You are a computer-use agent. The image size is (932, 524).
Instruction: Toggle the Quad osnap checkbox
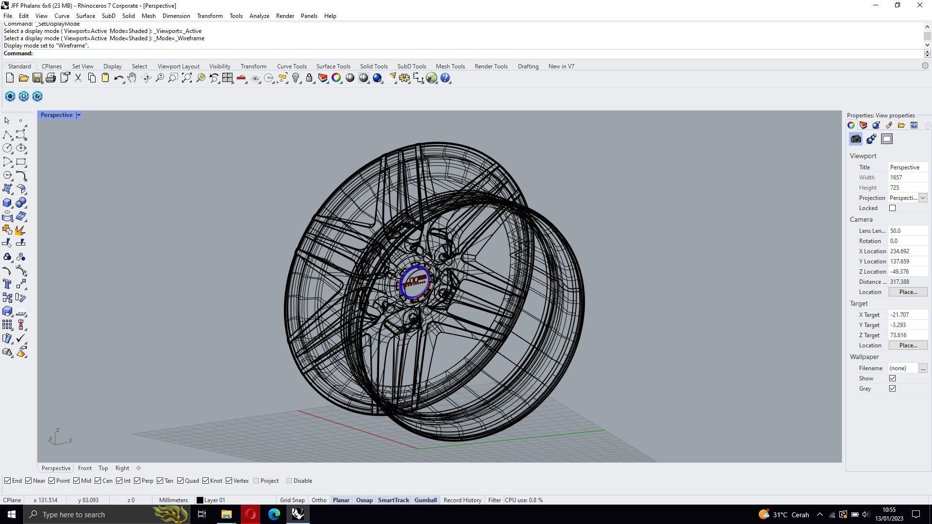click(181, 481)
